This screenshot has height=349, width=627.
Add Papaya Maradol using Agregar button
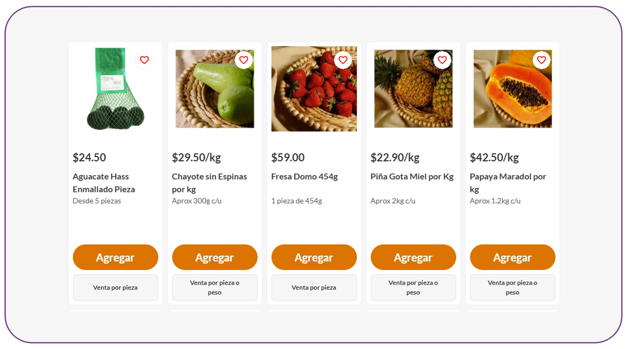512,257
